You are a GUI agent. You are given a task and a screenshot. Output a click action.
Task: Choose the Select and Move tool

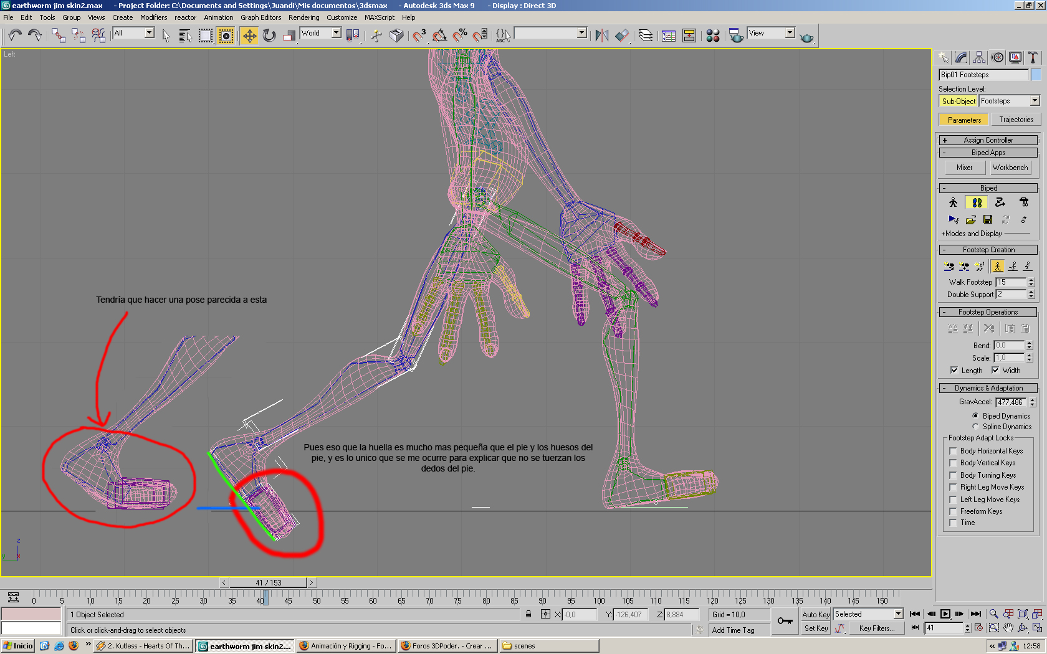pyautogui.click(x=249, y=36)
